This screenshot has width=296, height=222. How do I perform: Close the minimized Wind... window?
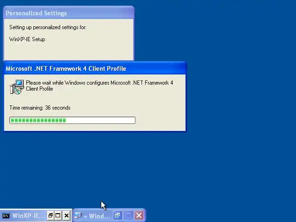point(139,216)
